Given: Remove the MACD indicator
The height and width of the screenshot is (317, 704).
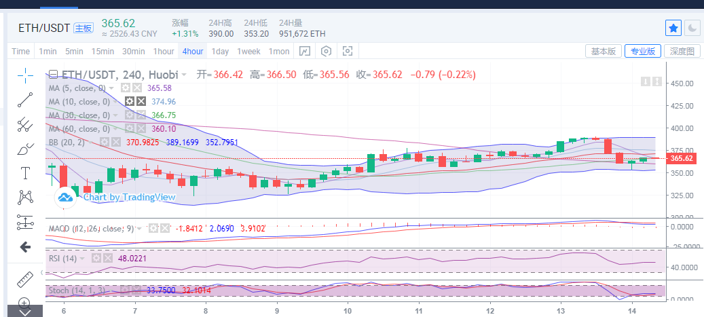Looking at the screenshot, I should click(x=165, y=228).
